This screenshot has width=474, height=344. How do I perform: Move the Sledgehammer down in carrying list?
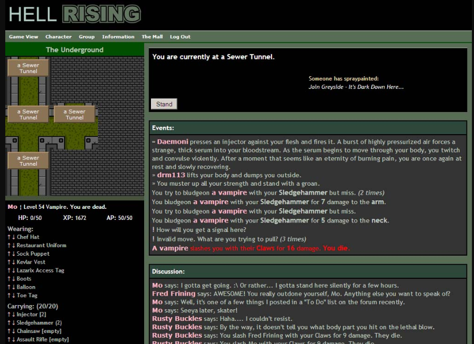click(13, 323)
